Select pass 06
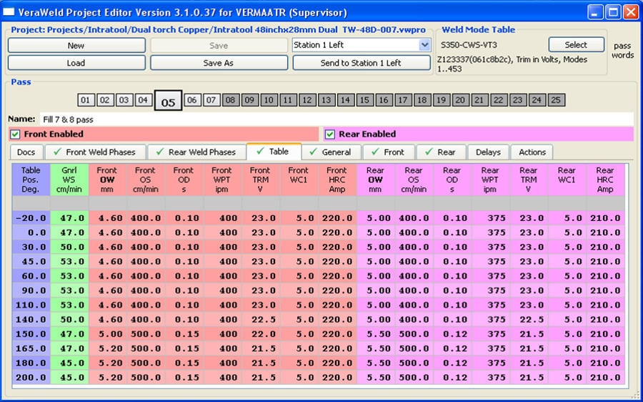Viewport: 643px width, 402px height. pyautogui.click(x=192, y=99)
